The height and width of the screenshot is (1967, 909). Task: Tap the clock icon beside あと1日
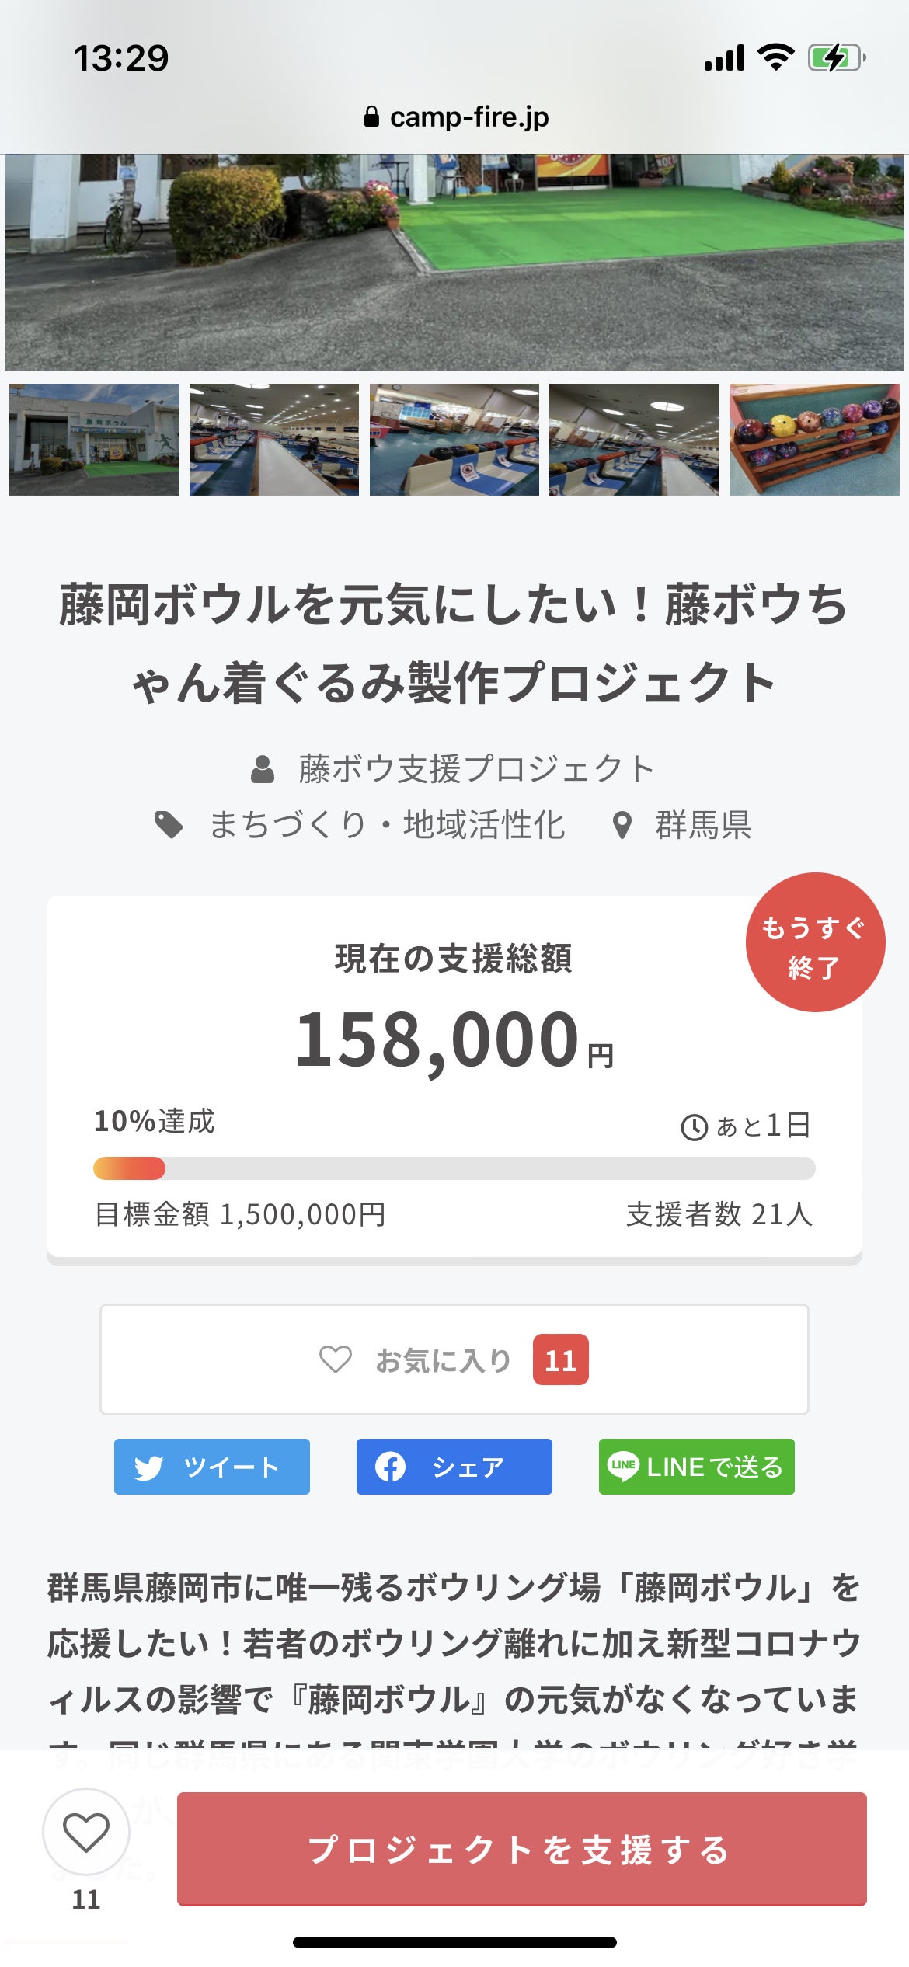[694, 1127]
